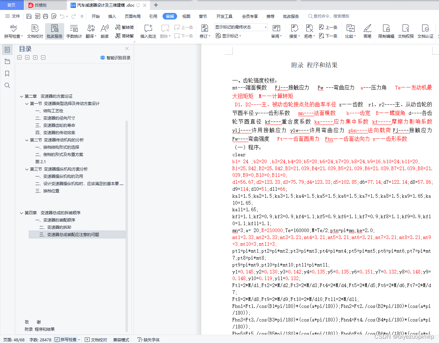
Task: Open the quick access customize dropdown arrow
Action: (x=82, y=16)
